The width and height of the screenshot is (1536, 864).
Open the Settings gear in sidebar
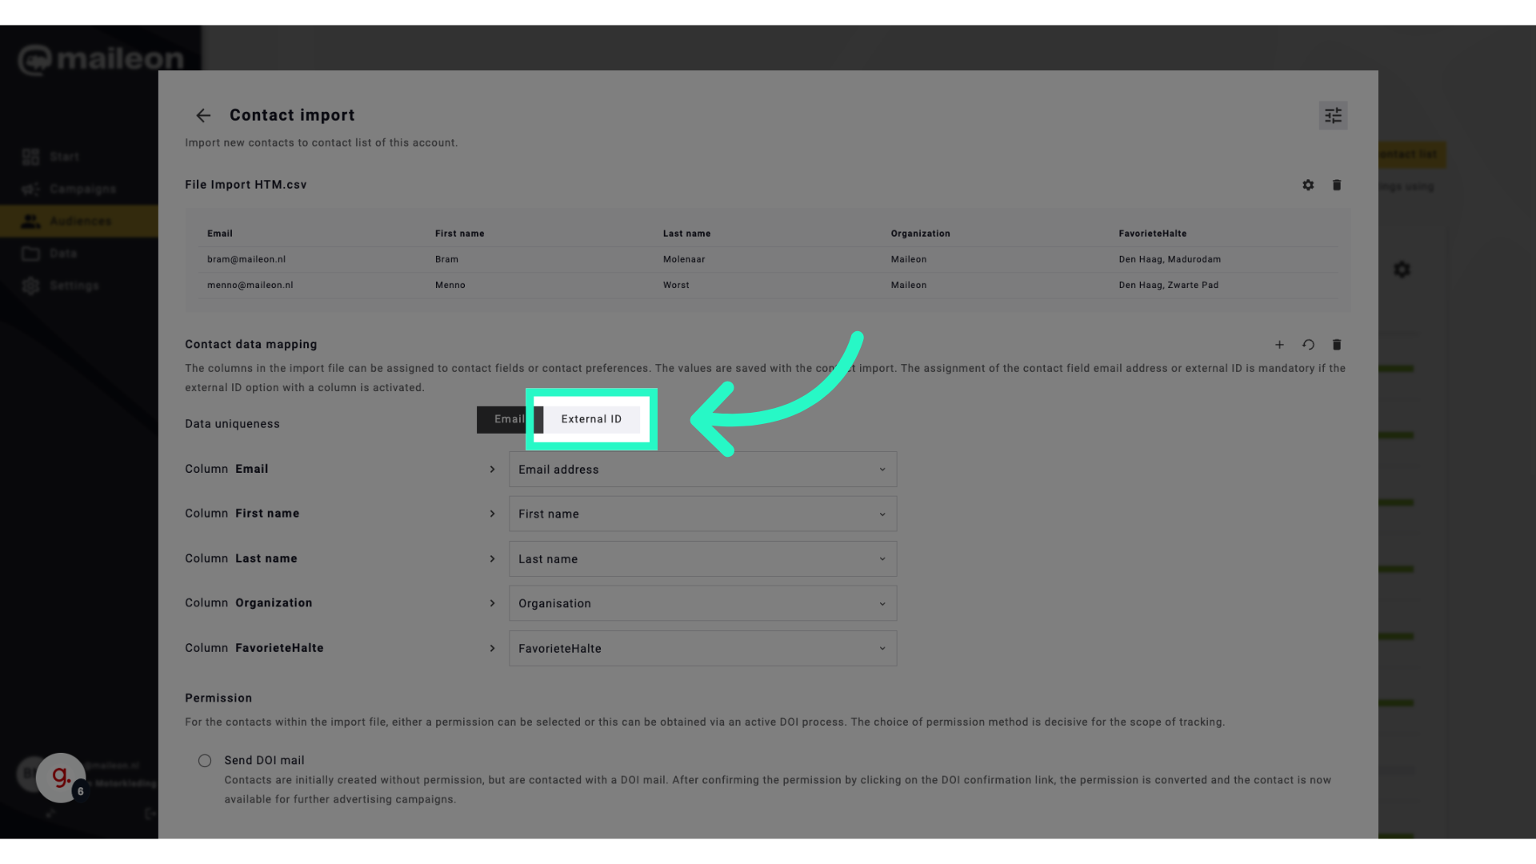[x=30, y=286]
